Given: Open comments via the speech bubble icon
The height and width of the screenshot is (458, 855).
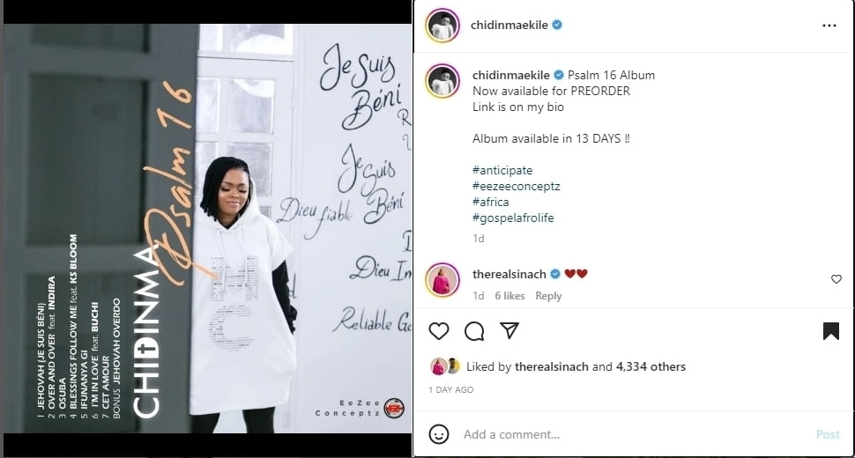Looking at the screenshot, I should 474,330.
